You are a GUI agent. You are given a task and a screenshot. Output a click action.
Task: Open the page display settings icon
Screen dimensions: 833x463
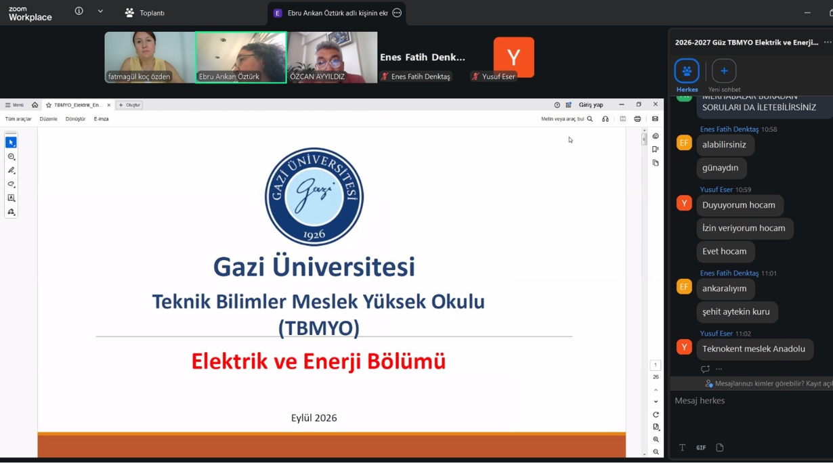pyautogui.click(x=656, y=427)
